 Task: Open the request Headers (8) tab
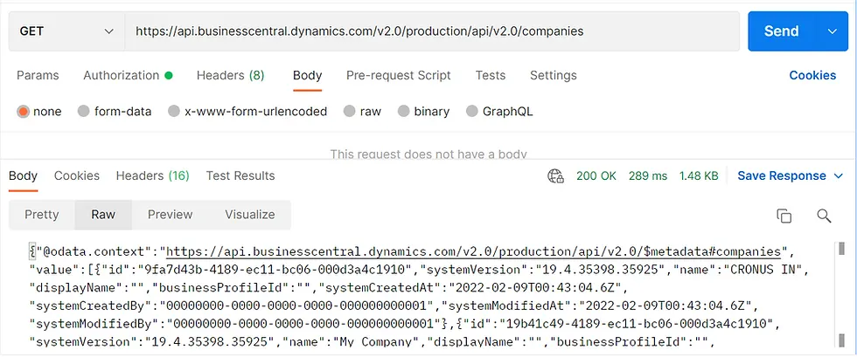pyautogui.click(x=231, y=75)
